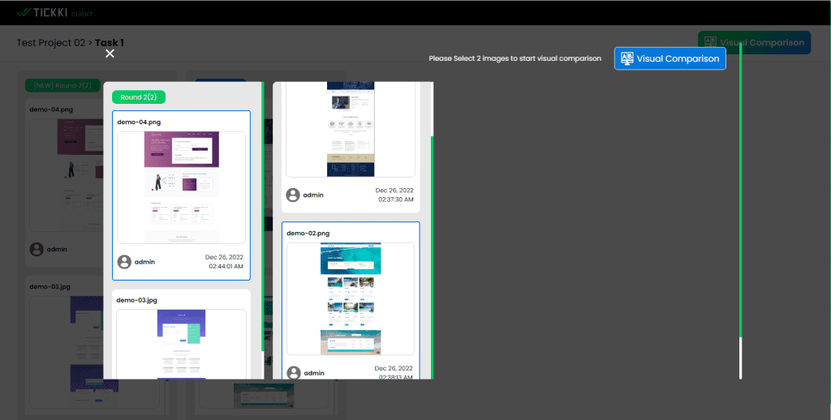
Task: Click the 'Please Select 2 images' instruction text
Action: (515, 59)
